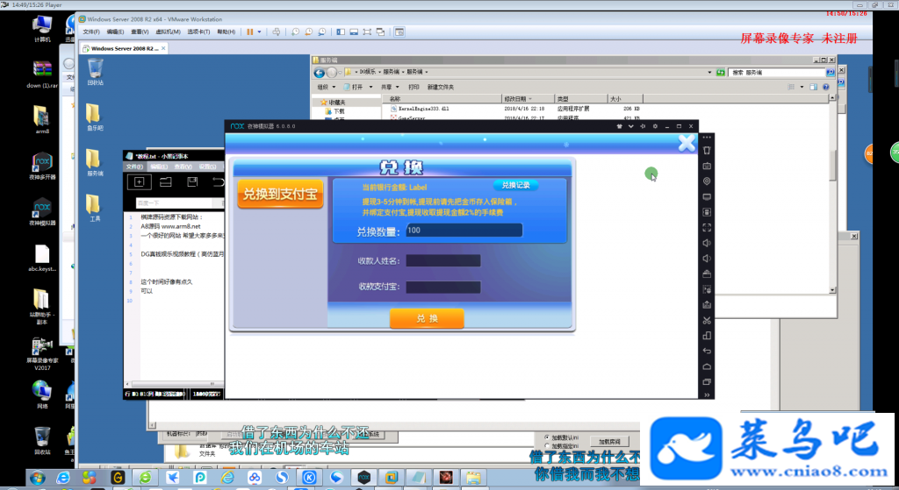Viewport: 899px width, 490px height.
Task: Open the 虚拟机(M) menu in VMware
Action: pos(168,32)
